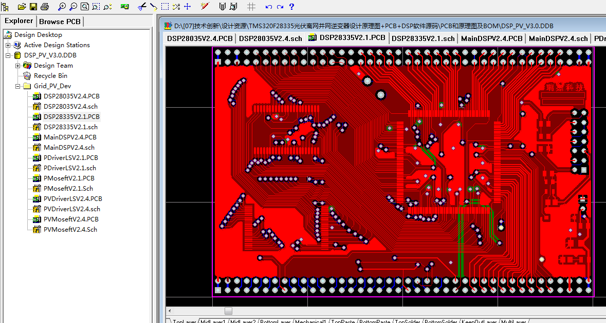Switch to the TopSolder layer tab

(408, 321)
